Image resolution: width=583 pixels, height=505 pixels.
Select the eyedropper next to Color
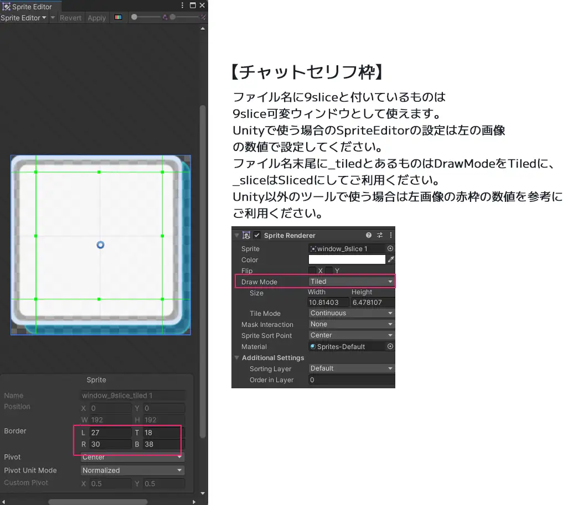tap(391, 259)
